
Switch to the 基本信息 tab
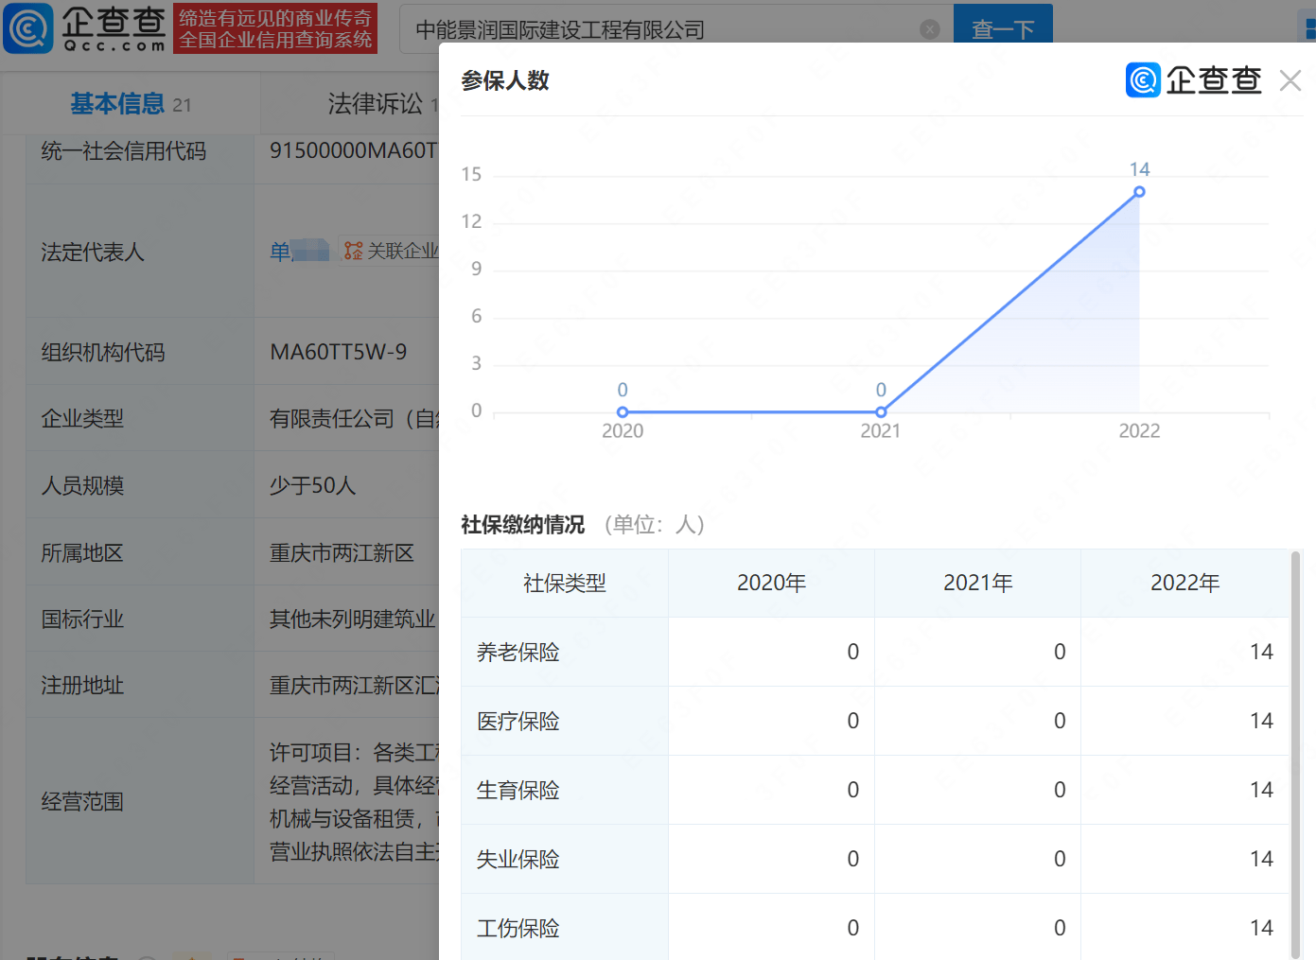tap(118, 104)
